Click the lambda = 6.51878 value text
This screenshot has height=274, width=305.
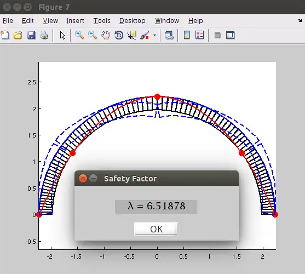point(157,206)
